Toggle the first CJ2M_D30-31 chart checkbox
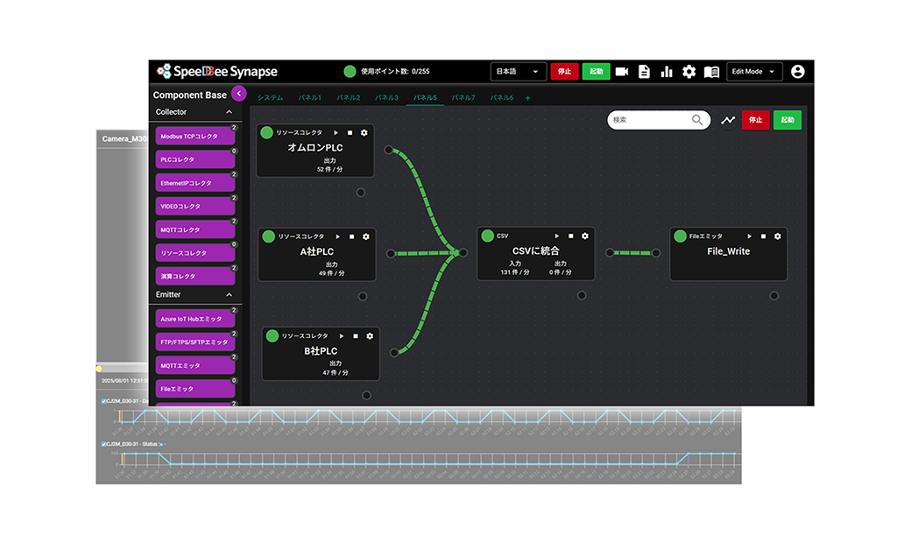911x543 pixels. point(104,401)
